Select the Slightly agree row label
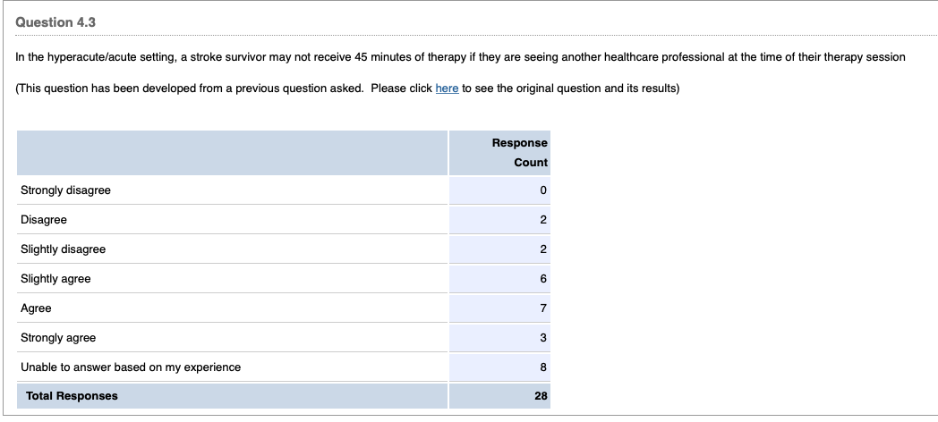 [55, 279]
